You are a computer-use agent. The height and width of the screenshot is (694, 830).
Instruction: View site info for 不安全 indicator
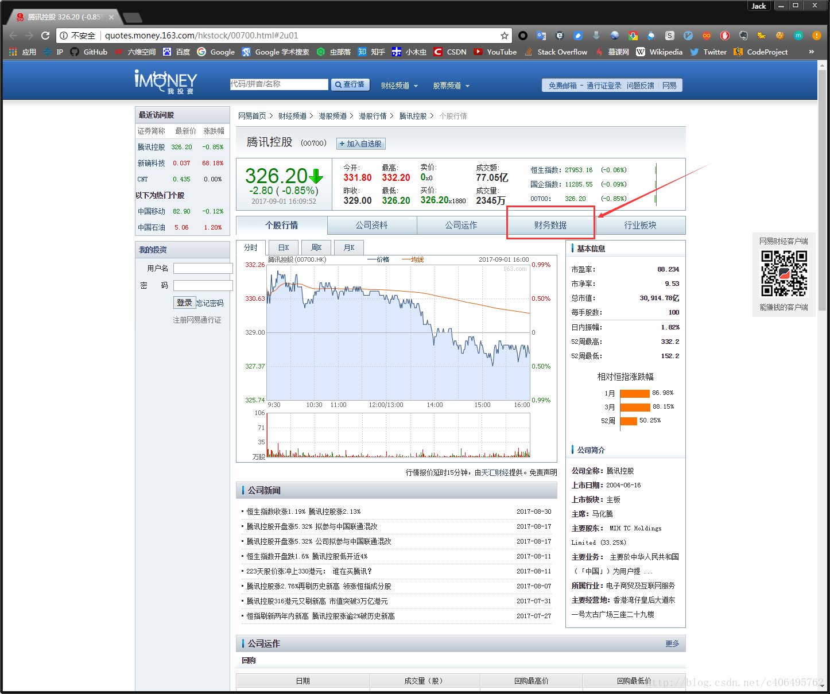tap(77, 36)
